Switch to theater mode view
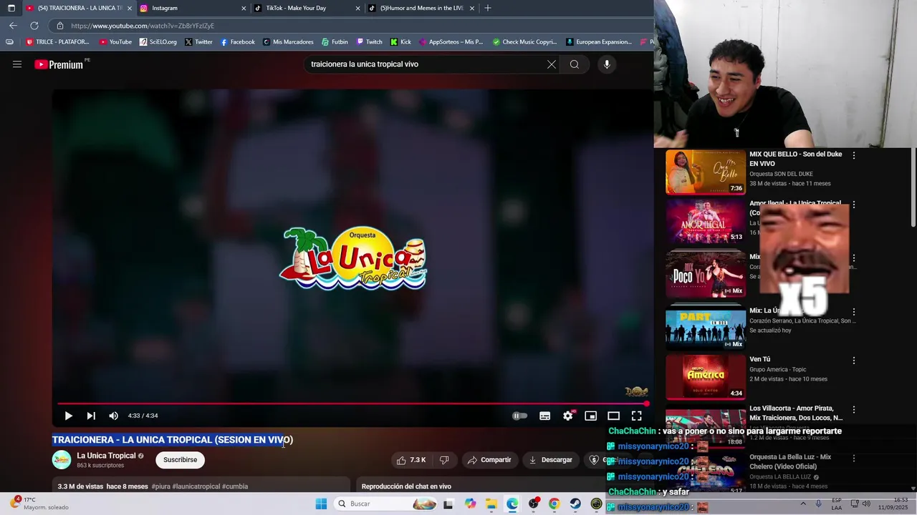917x515 pixels. click(614, 416)
